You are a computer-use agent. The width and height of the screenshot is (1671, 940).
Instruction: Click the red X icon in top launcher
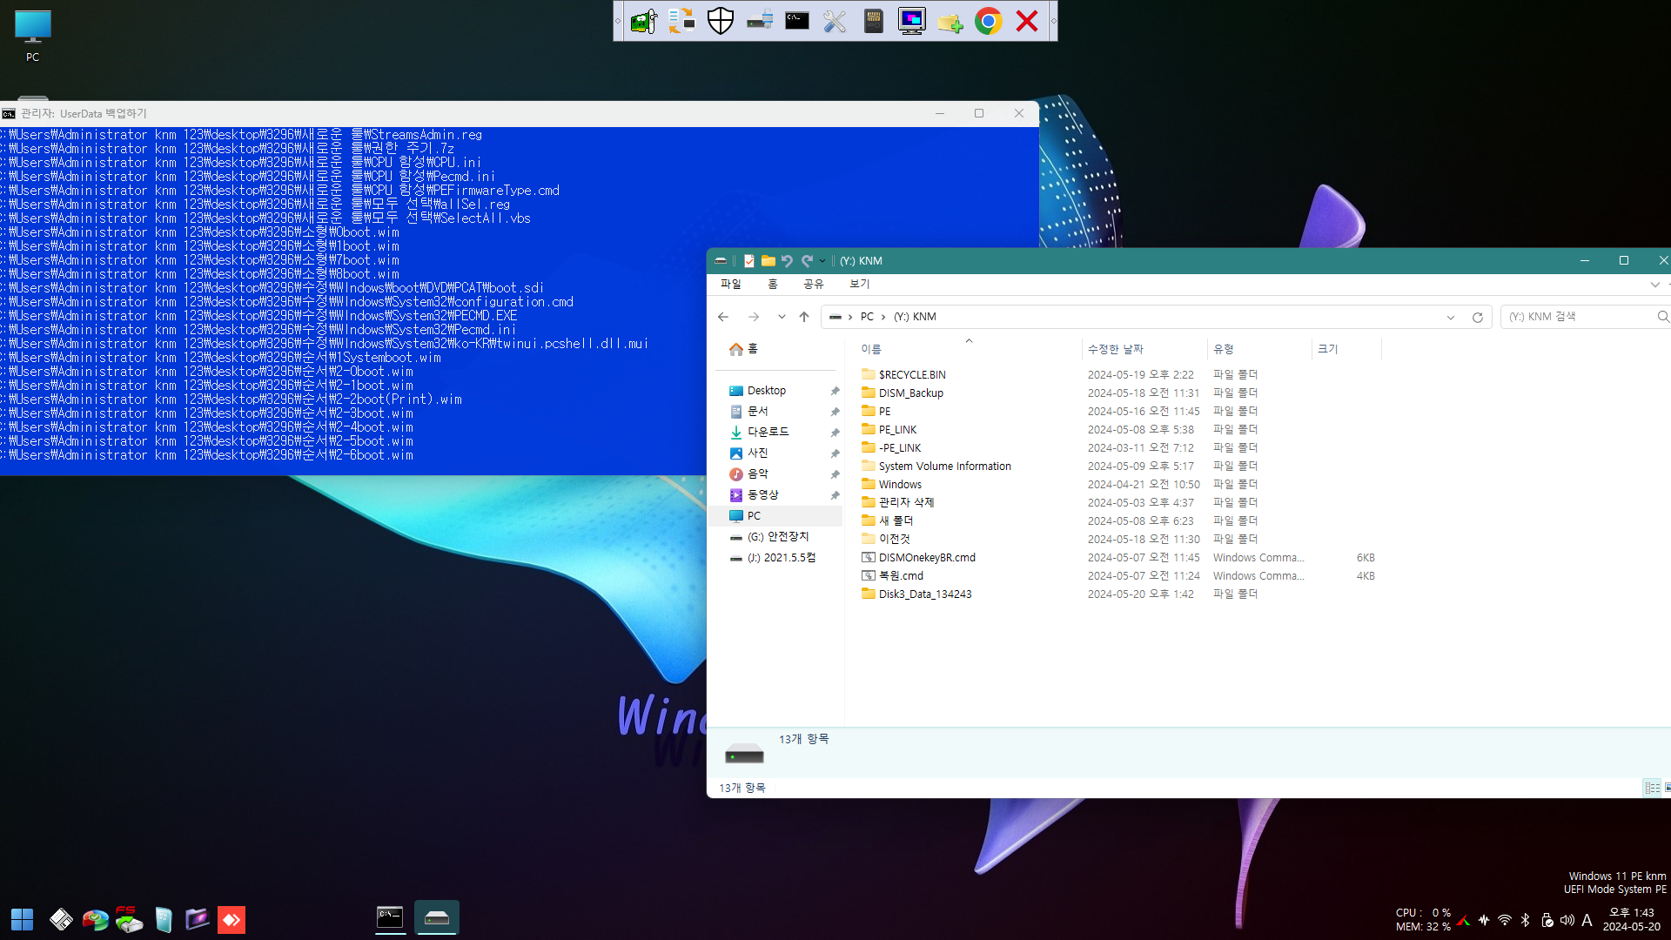(x=1027, y=21)
